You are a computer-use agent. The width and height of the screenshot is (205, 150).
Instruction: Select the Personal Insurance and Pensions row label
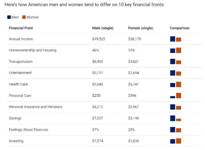[36, 107]
